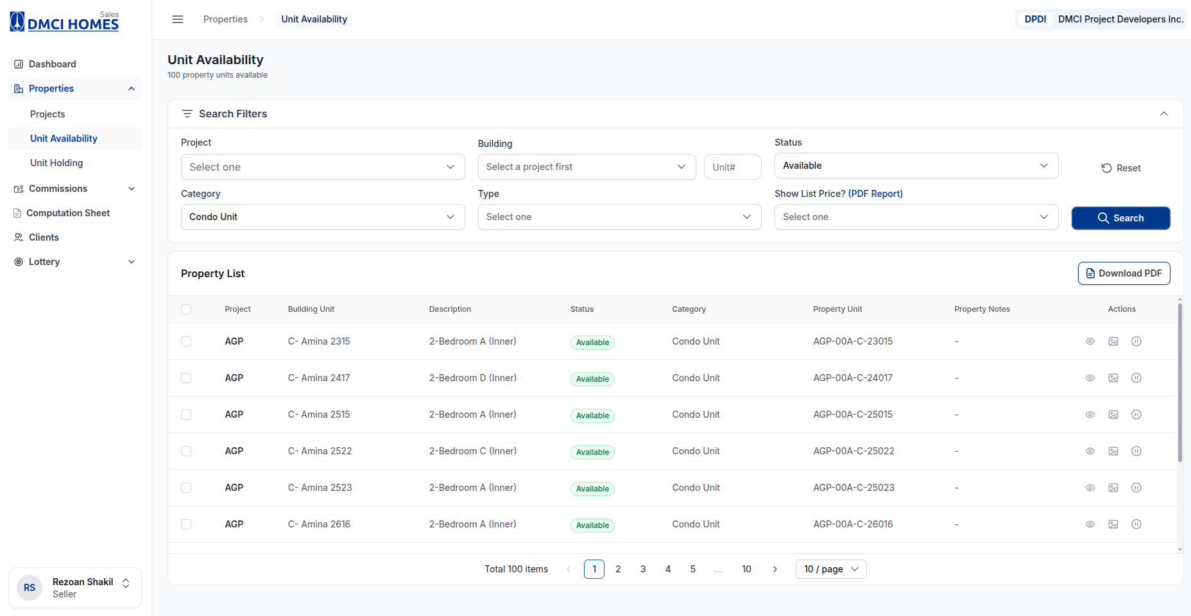This screenshot has width=1191, height=616.
Task: Open image gallery icon for C- Amina 2522
Action: click(x=1113, y=451)
